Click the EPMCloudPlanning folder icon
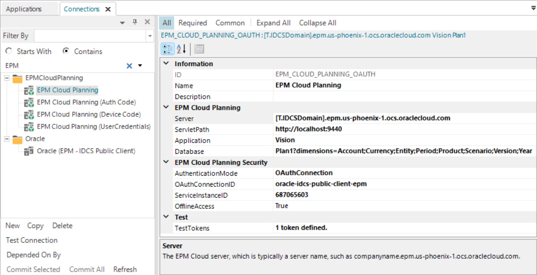 click(17, 78)
